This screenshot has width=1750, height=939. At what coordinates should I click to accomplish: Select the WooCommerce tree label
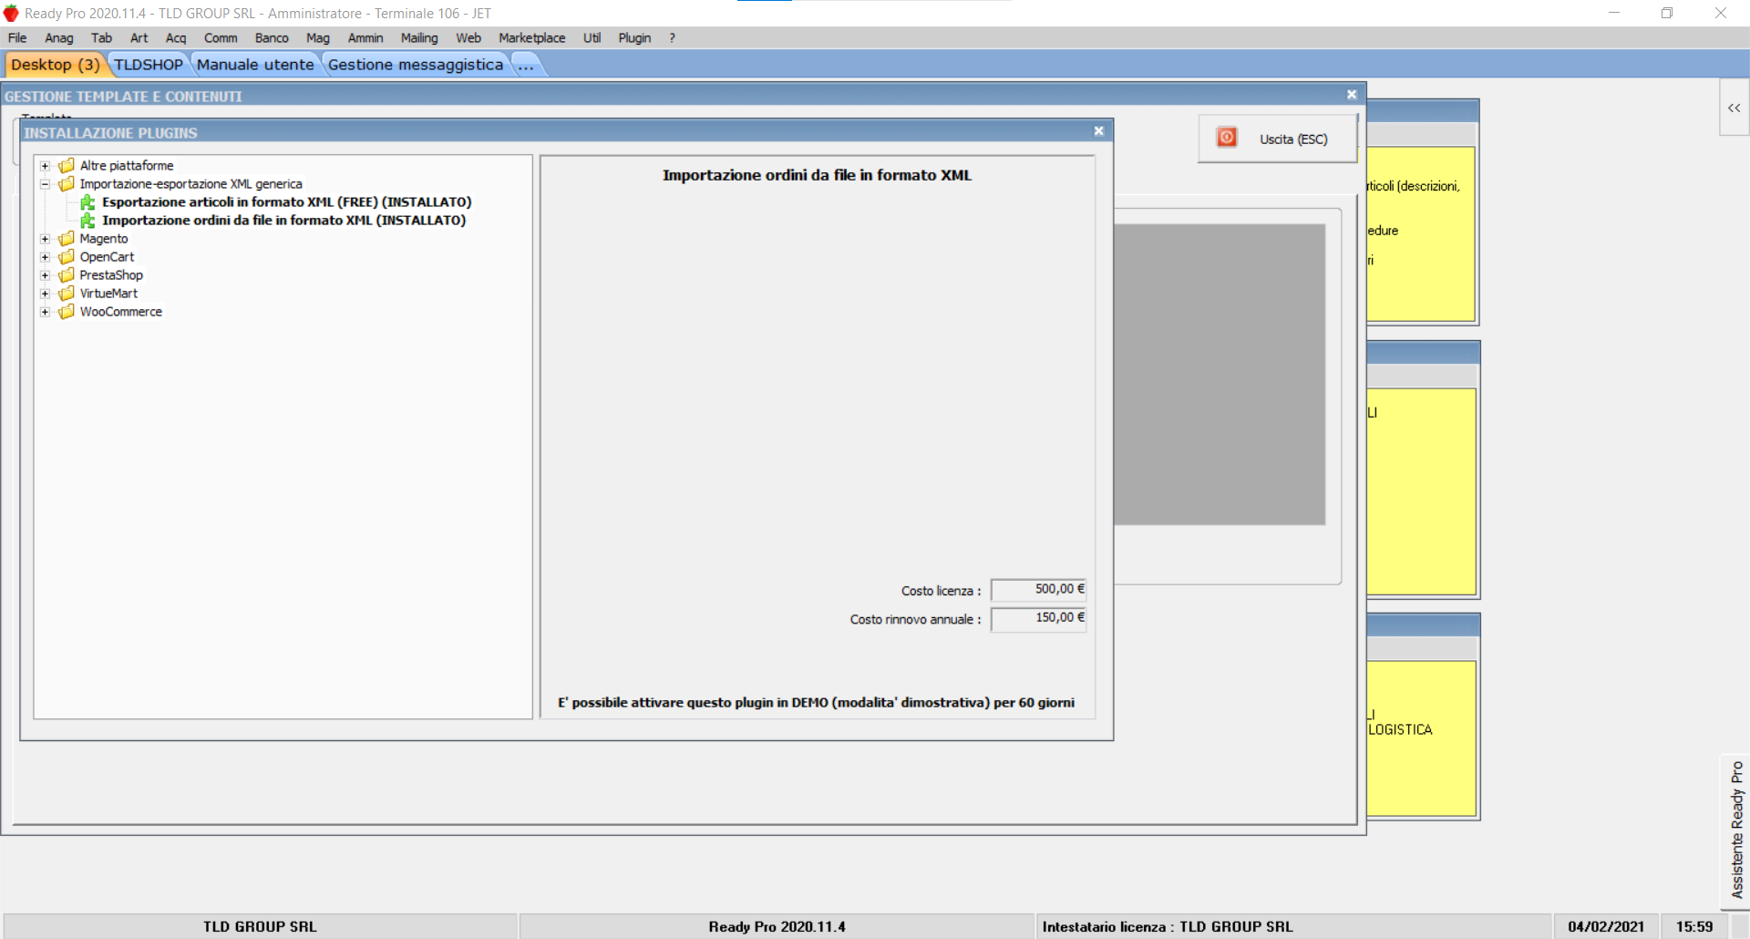coord(120,312)
